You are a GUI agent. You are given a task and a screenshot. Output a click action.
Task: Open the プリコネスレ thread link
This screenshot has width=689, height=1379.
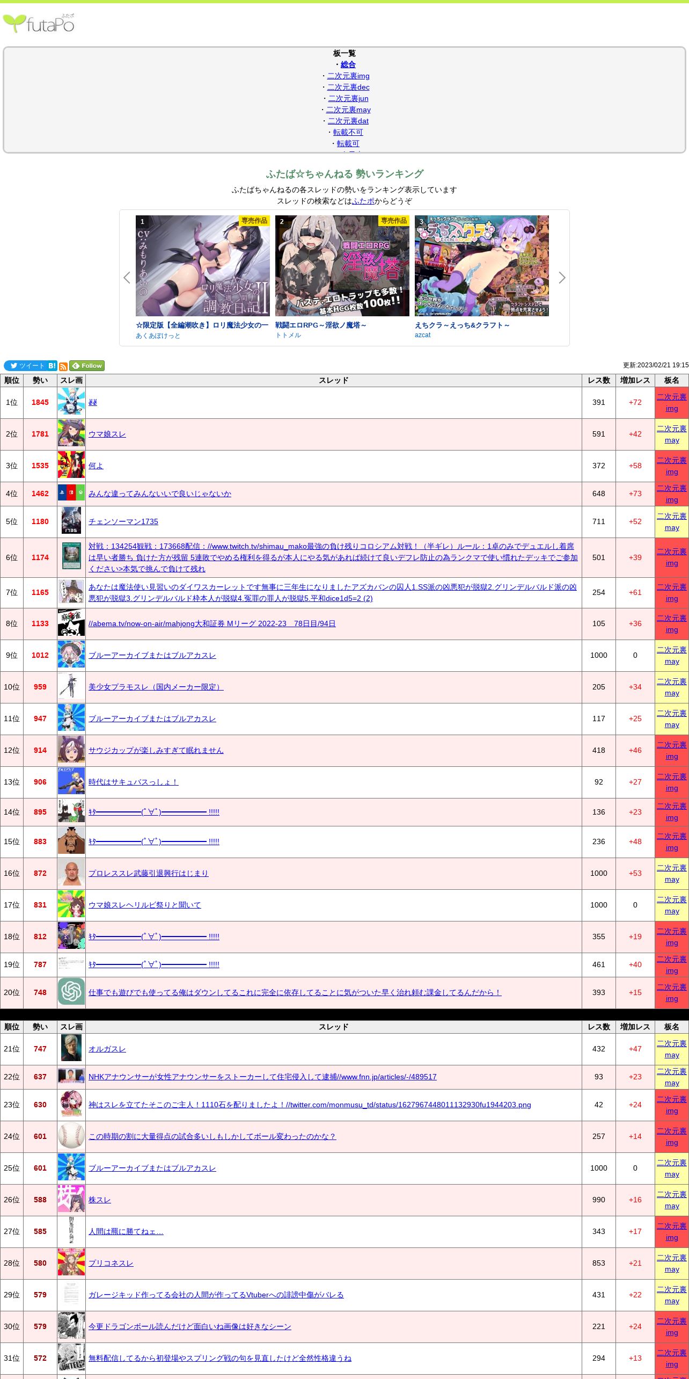pos(111,1263)
